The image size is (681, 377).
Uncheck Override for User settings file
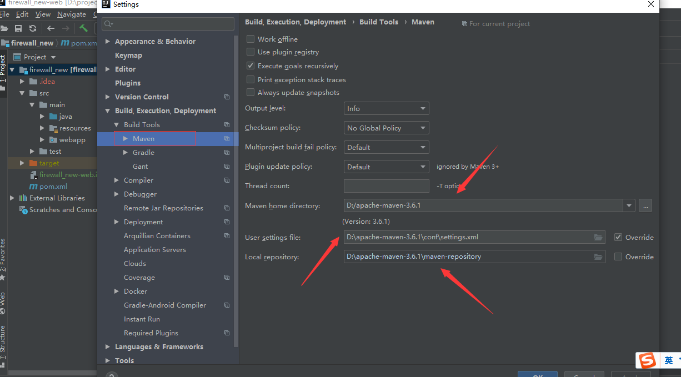coord(618,237)
